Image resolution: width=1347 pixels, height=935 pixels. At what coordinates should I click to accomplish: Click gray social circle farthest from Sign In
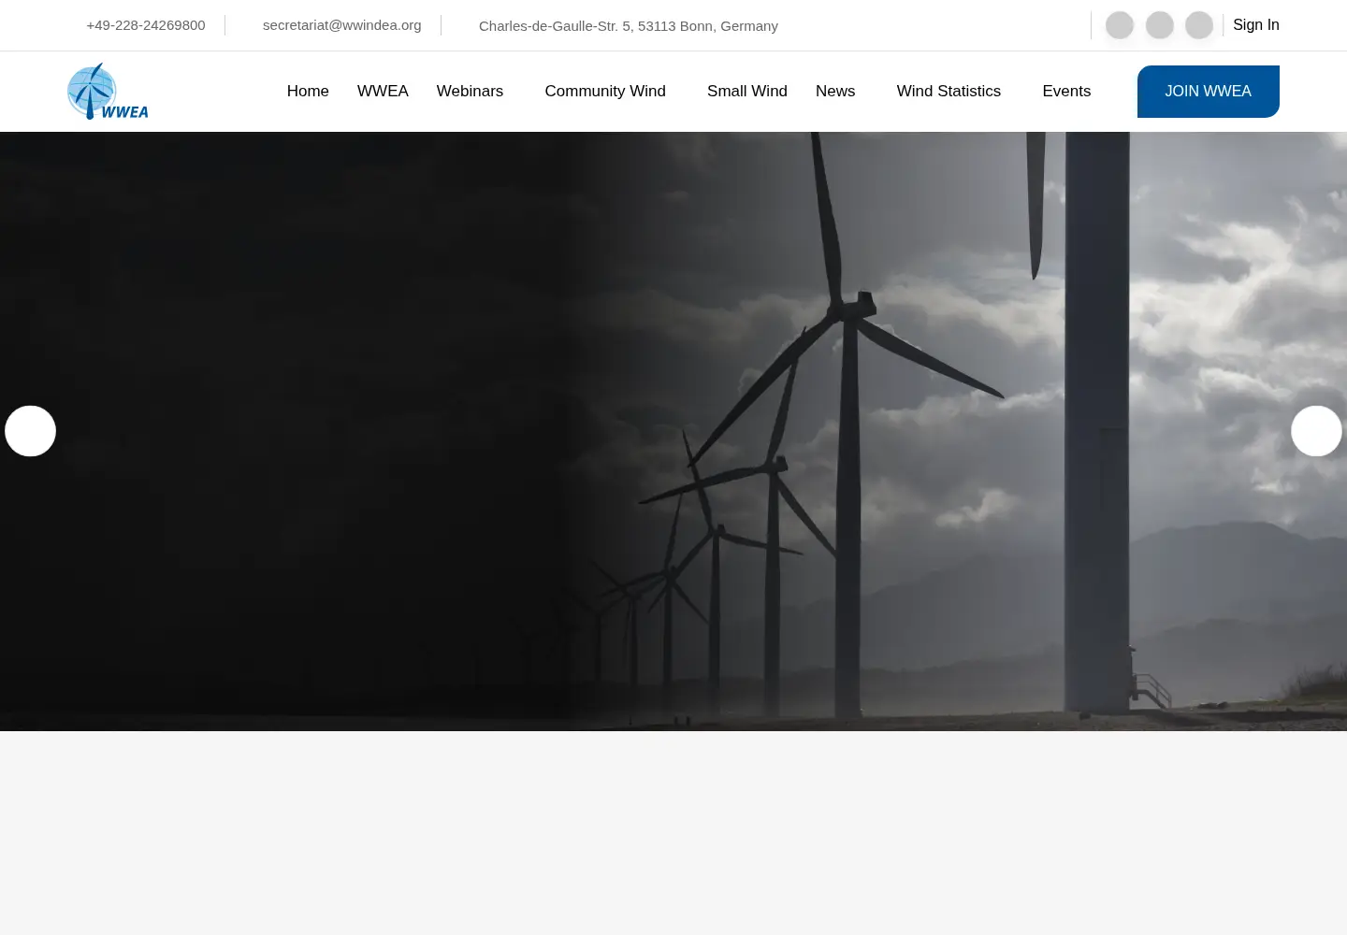[x=1120, y=25]
